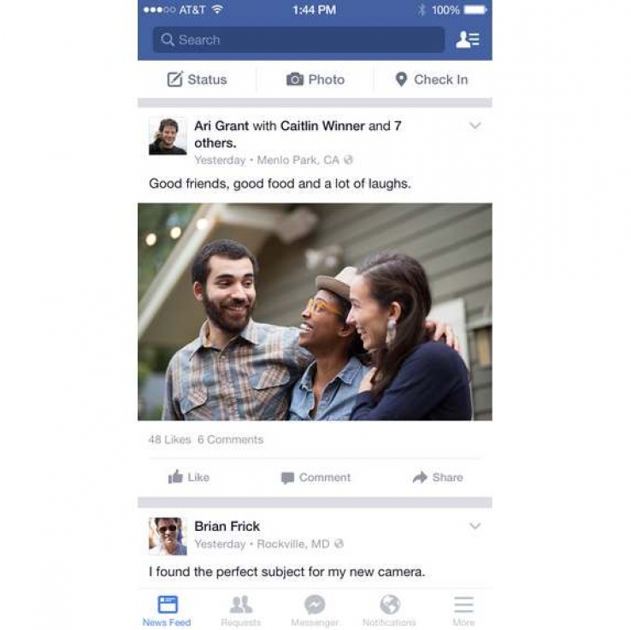Tap the Photo camera icon
This screenshot has width=631, height=630.
(x=295, y=79)
